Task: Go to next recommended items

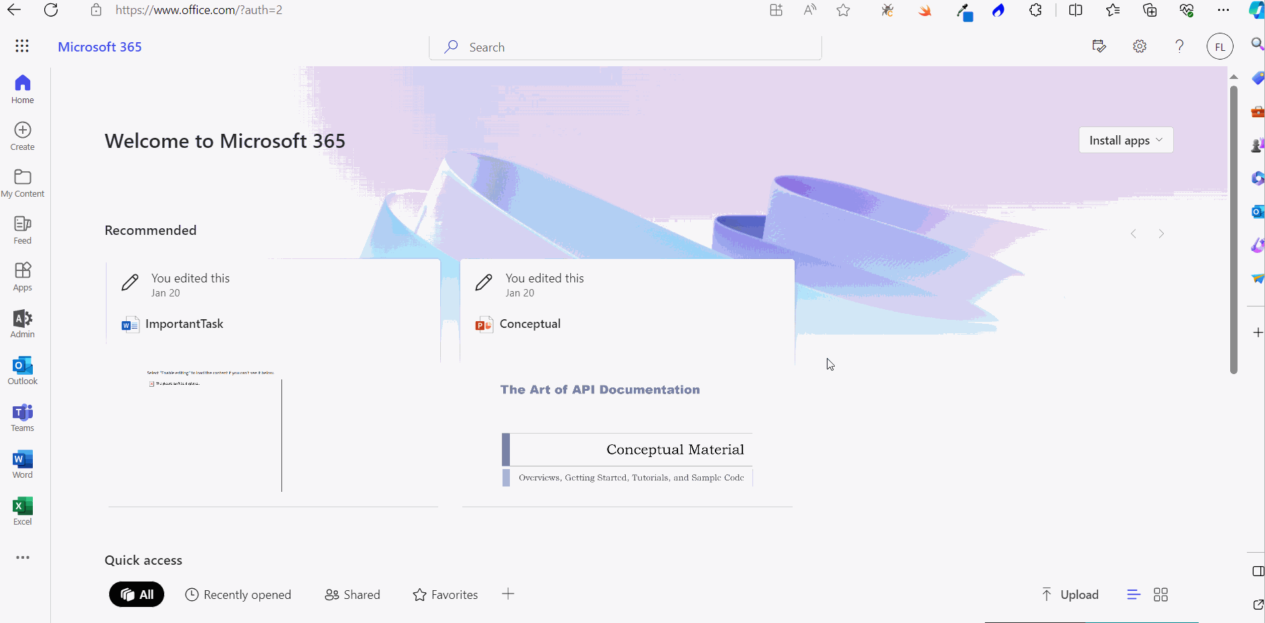Action: coord(1161,234)
